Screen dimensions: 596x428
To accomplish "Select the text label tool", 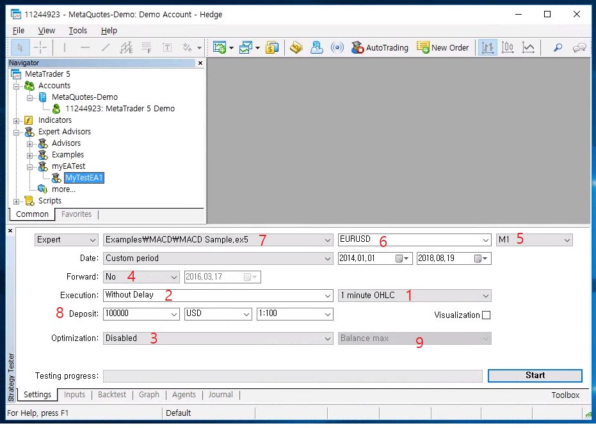I will 167,48.
